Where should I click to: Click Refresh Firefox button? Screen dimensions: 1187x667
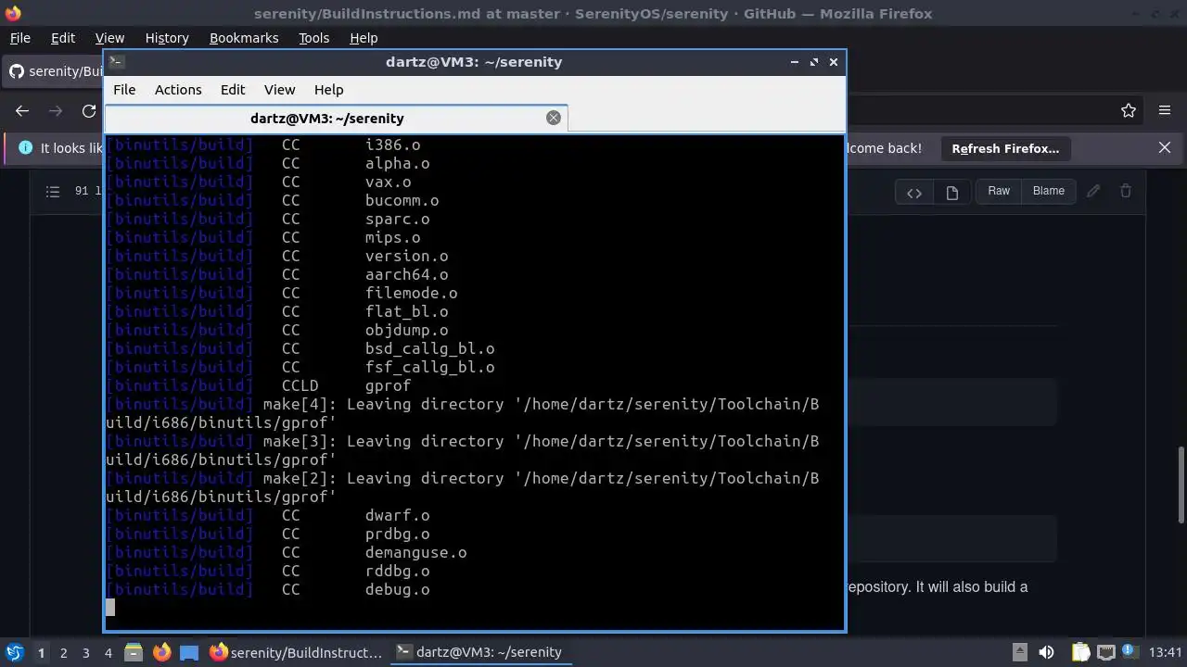[1005, 148]
